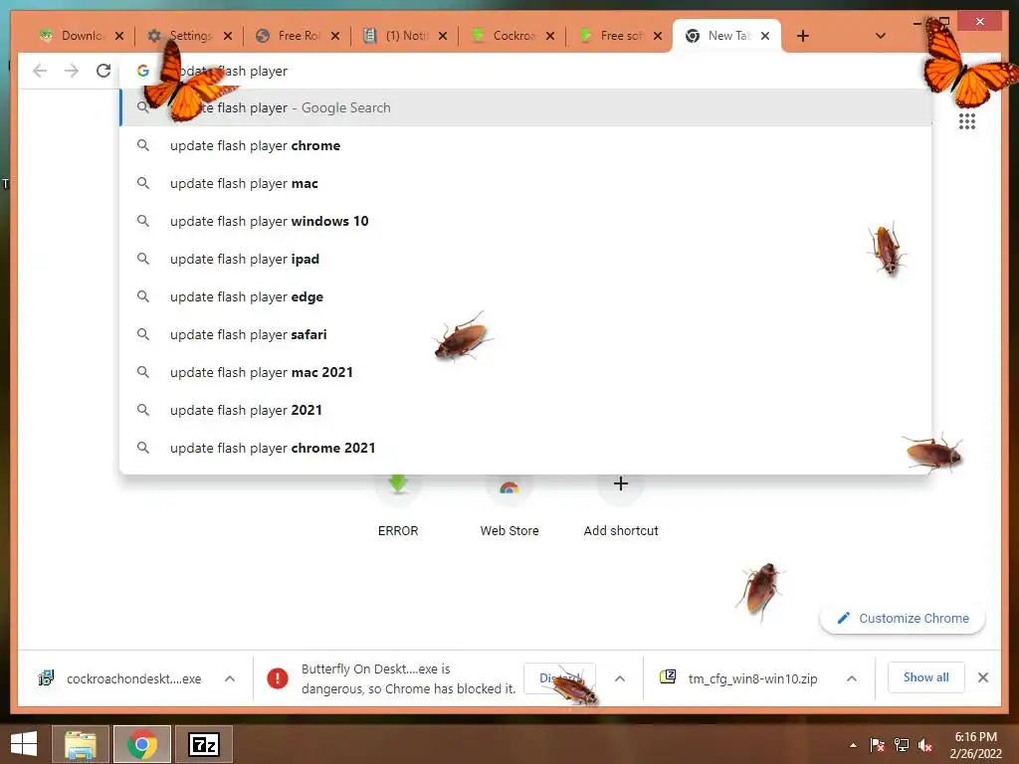Open the network tray icon
This screenshot has height=764, width=1019.
[902, 745]
